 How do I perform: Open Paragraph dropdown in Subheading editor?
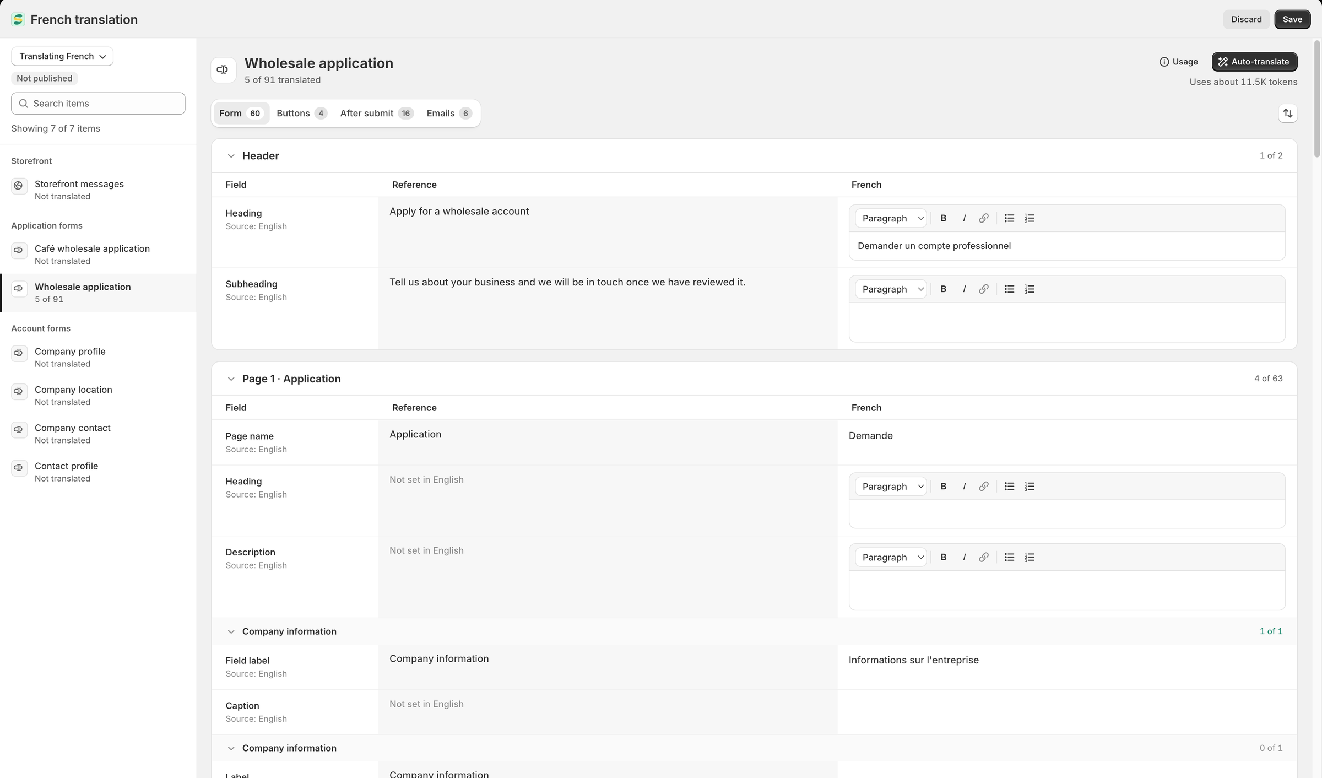click(891, 289)
